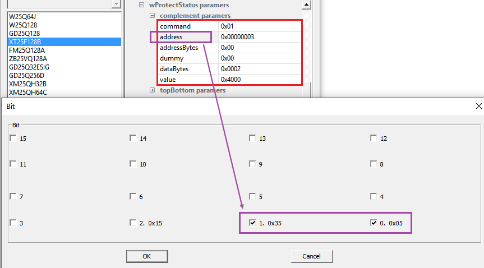This screenshot has width=484, height=268.
Task: Enable the bit 15 checkbox
Action: coord(13,138)
